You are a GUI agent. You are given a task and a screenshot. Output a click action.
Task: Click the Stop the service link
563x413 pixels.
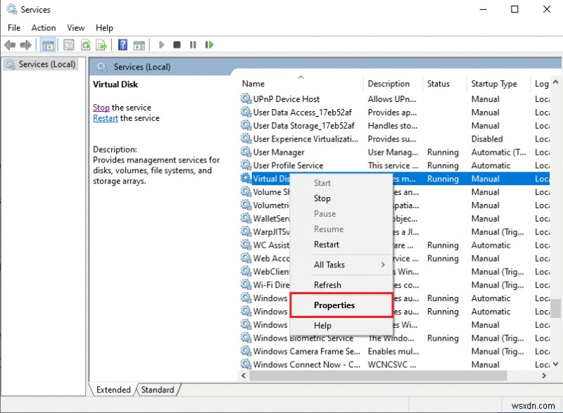point(101,107)
